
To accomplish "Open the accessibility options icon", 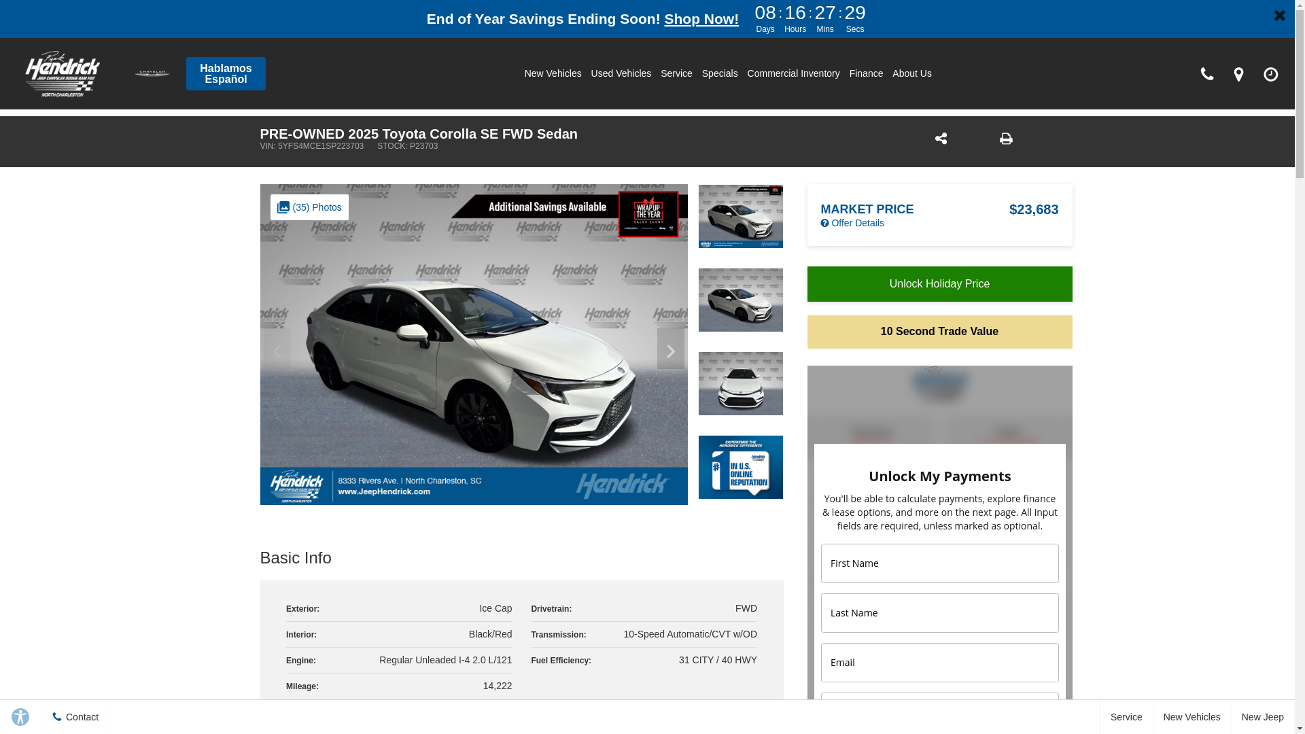I will click(x=20, y=717).
